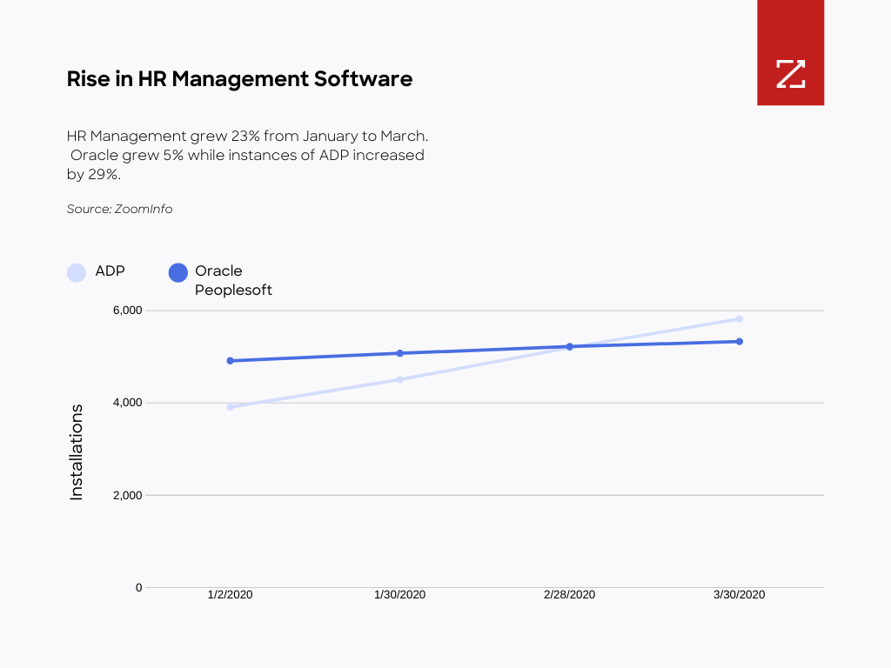Image resolution: width=891 pixels, height=668 pixels.
Task: Click the 6,000 y-axis label
Action: coord(127,311)
